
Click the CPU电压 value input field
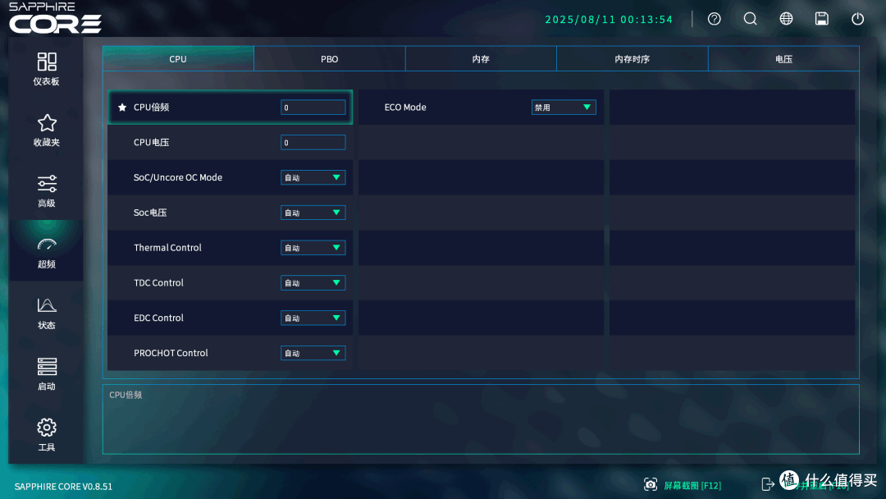point(313,143)
